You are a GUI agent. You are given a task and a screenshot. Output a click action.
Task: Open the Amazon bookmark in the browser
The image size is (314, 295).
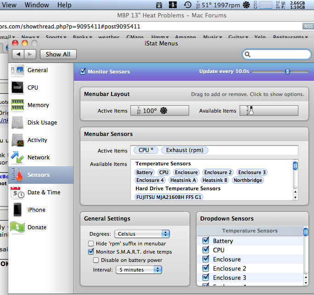[185, 37]
